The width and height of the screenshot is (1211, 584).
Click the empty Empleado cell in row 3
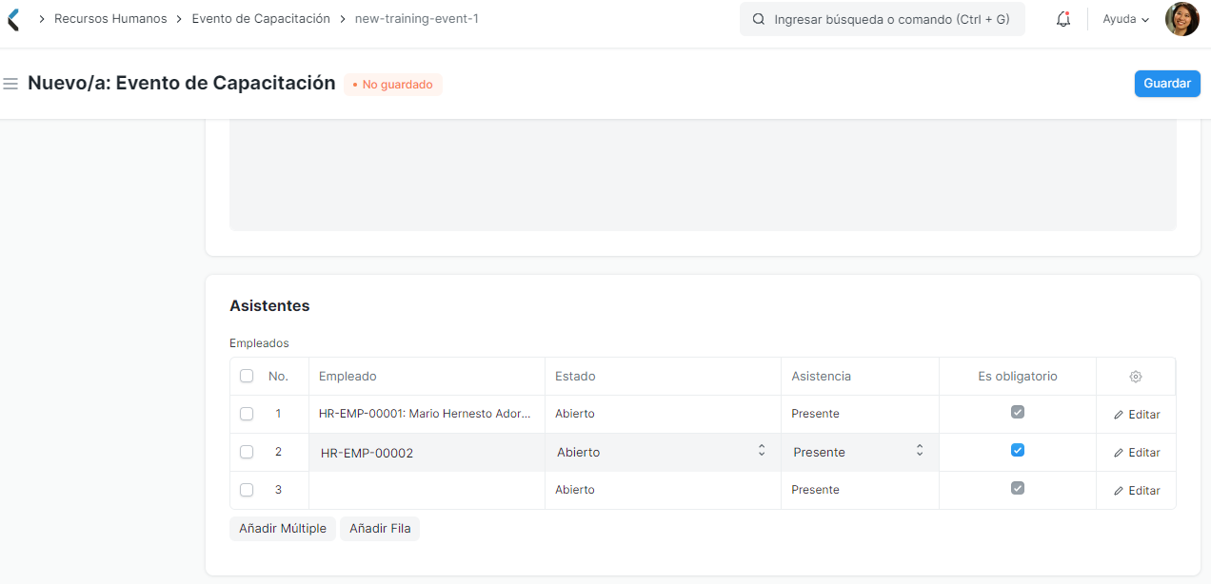(x=427, y=490)
